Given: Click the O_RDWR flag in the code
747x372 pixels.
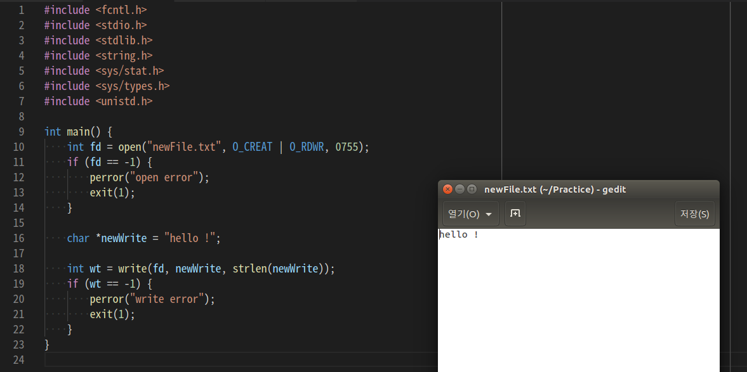Looking at the screenshot, I should pos(307,147).
